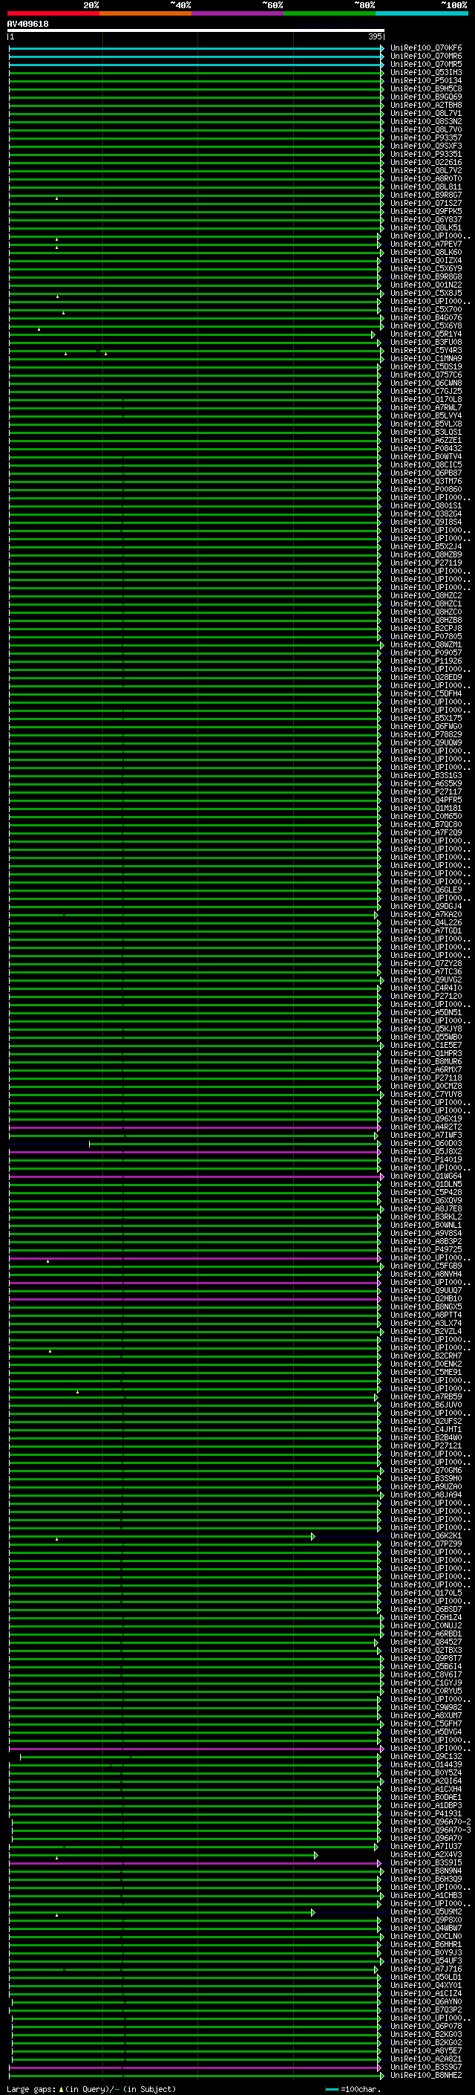The image size is (475, 2095).
Task: Click the UniRef100_Q5U9M2 label
Action: click(426, 1912)
